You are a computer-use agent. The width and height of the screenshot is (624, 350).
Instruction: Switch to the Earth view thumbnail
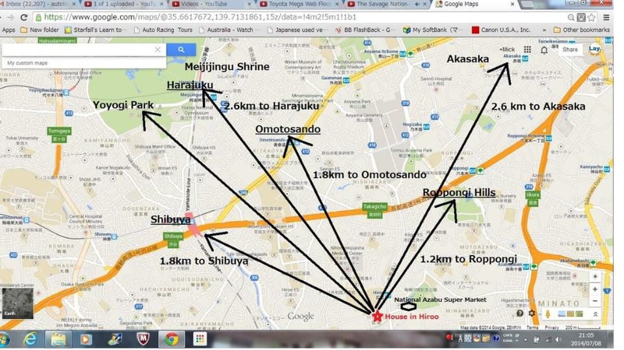[x=18, y=303]
